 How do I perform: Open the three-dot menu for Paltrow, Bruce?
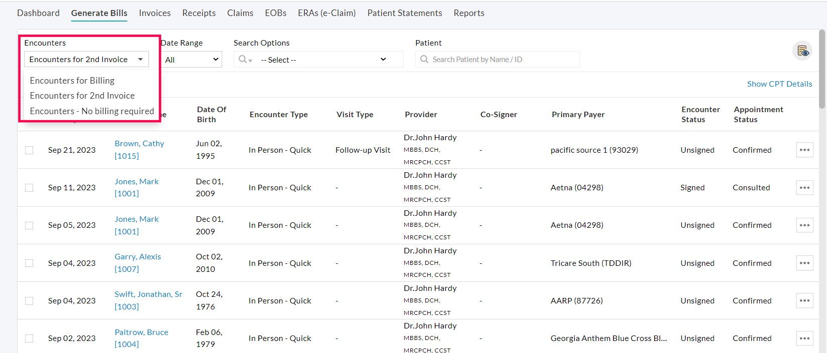click(x=804, y=338)
